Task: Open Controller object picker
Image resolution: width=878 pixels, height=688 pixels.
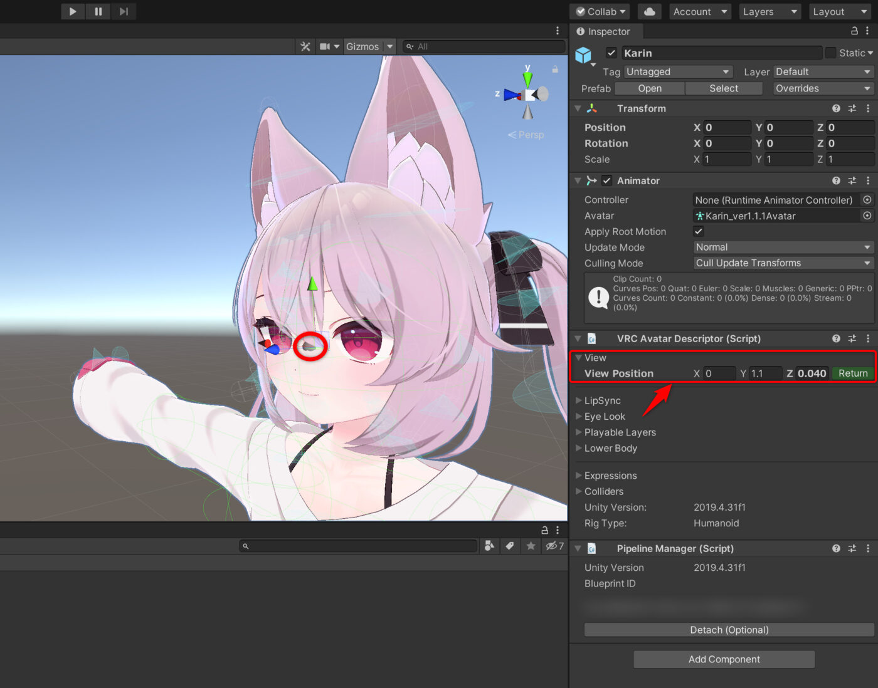Action: pos(867,200)
